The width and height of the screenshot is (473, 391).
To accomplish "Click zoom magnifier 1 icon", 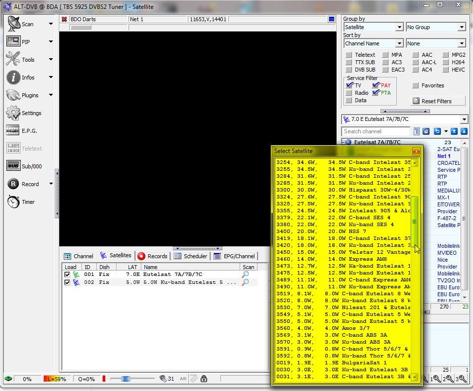I will click(x=434, y=379).
